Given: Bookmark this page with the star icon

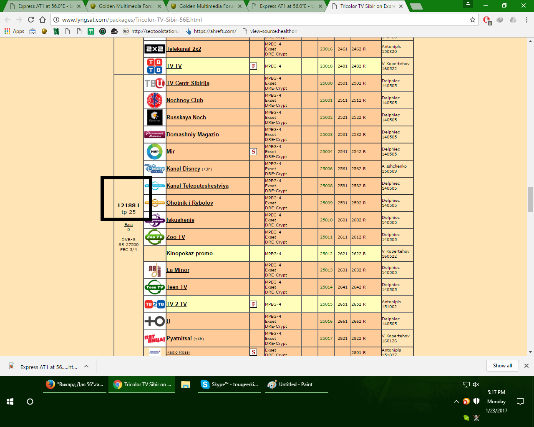Looking at the screenshot, I should (473, 20).
